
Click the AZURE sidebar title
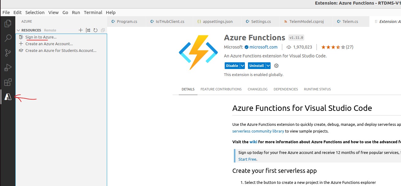click(x=27, y=21)
